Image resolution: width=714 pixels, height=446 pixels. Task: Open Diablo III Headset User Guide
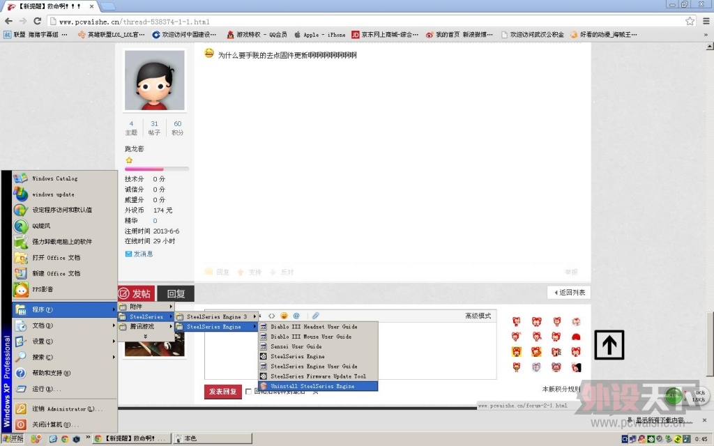click(x=318, y=327)
